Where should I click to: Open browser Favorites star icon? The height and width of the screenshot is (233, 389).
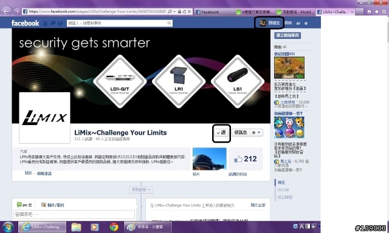(377, 12)
